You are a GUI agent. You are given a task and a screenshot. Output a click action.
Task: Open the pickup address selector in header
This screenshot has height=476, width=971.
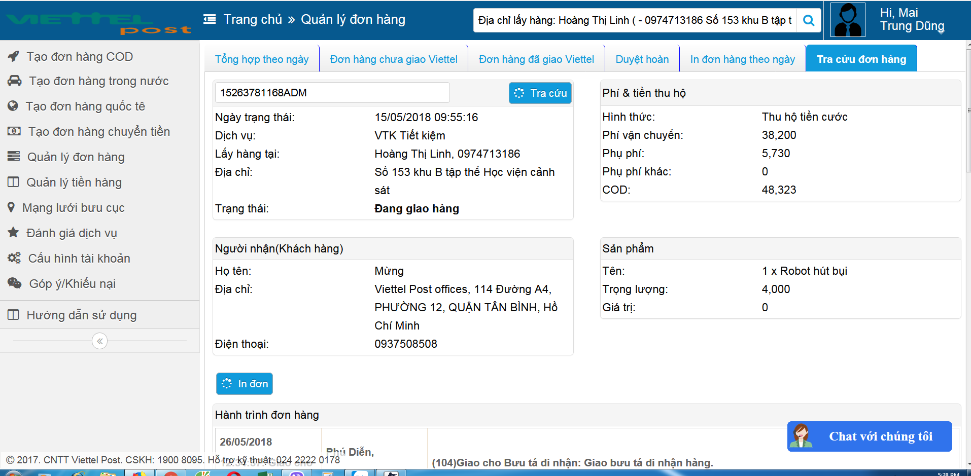point(634,20)
